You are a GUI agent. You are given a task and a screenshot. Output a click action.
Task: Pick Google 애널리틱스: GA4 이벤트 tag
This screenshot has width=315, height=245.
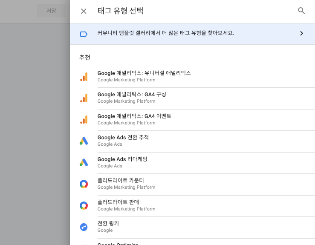(x=206, y=120)
